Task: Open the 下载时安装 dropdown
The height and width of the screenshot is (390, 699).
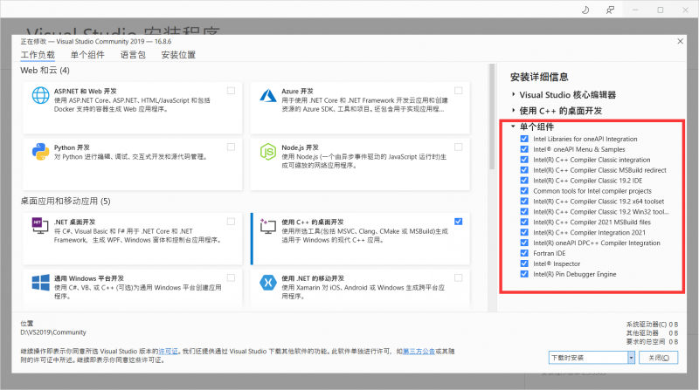Action: tap(630, 358)
